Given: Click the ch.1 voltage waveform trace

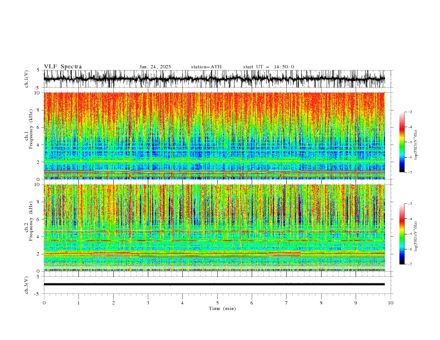Looking at the screenshot, I should [x=214, y=79].
